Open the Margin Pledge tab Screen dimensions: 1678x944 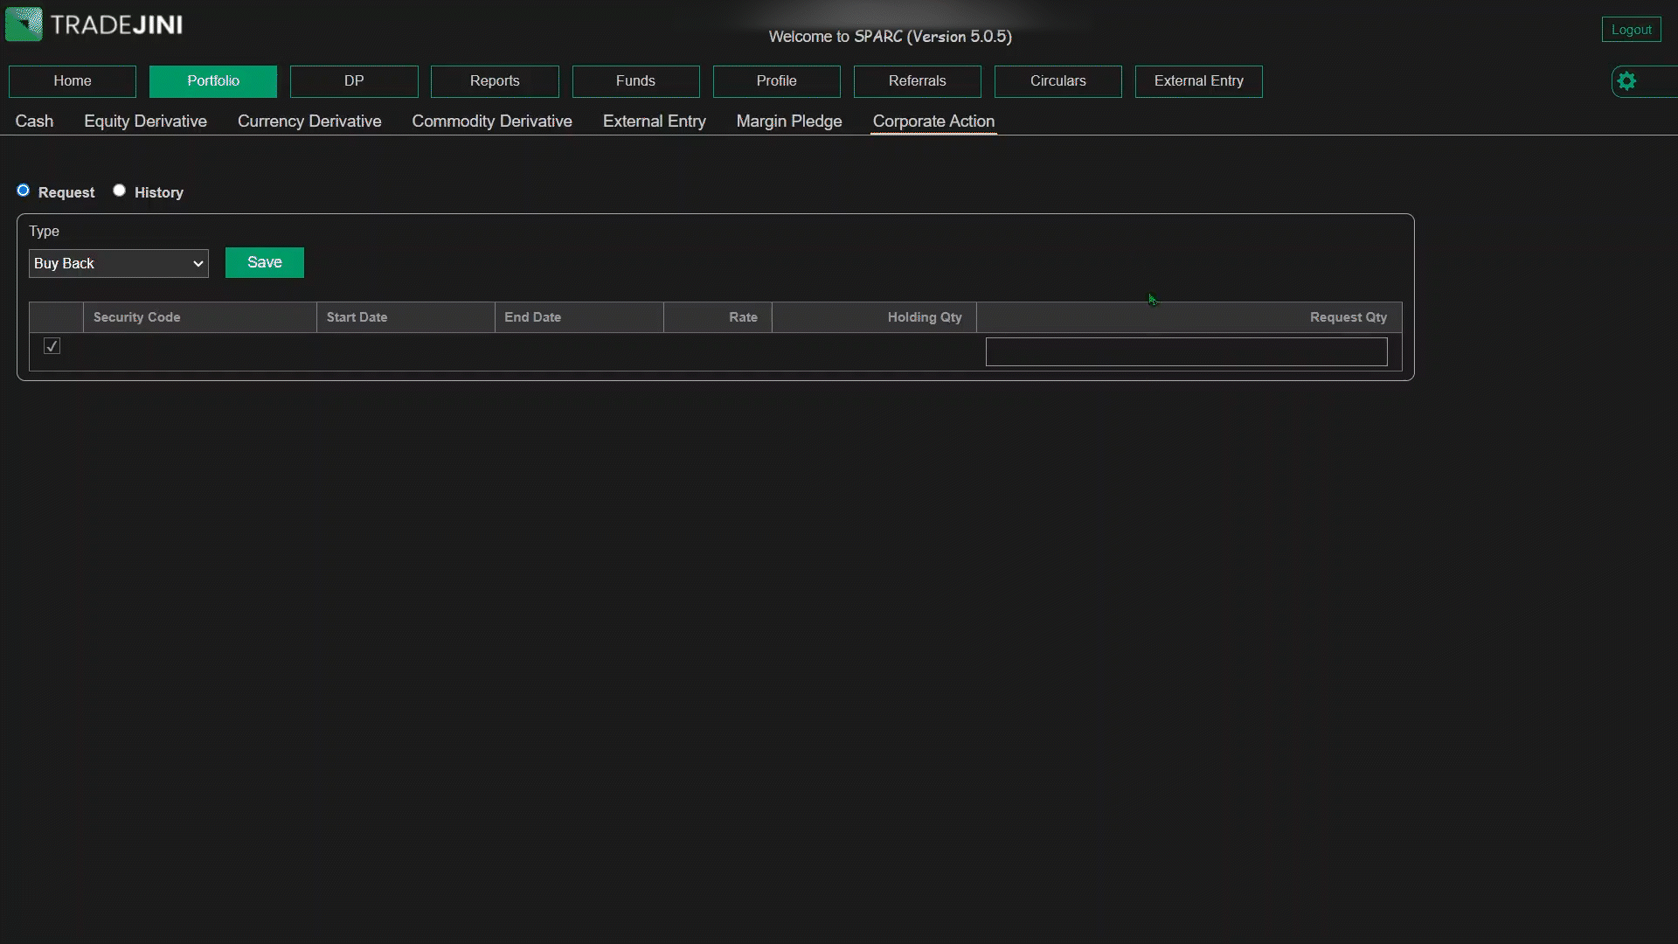click(788, 121)
